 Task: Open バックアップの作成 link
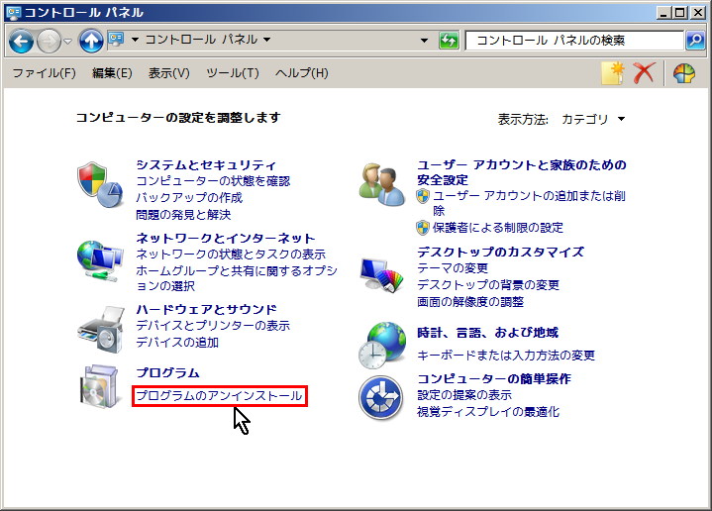[x=189, y=198]
